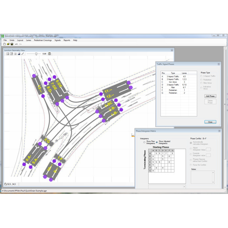Open the Layout menu
Screen dimensions: 228x228
click(20, 40)
